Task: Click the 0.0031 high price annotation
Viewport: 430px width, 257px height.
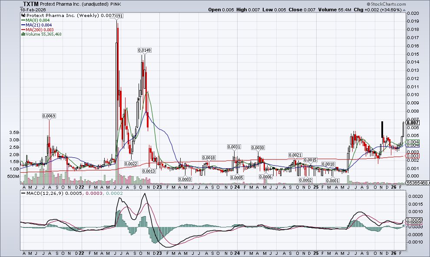Action: 234,147
